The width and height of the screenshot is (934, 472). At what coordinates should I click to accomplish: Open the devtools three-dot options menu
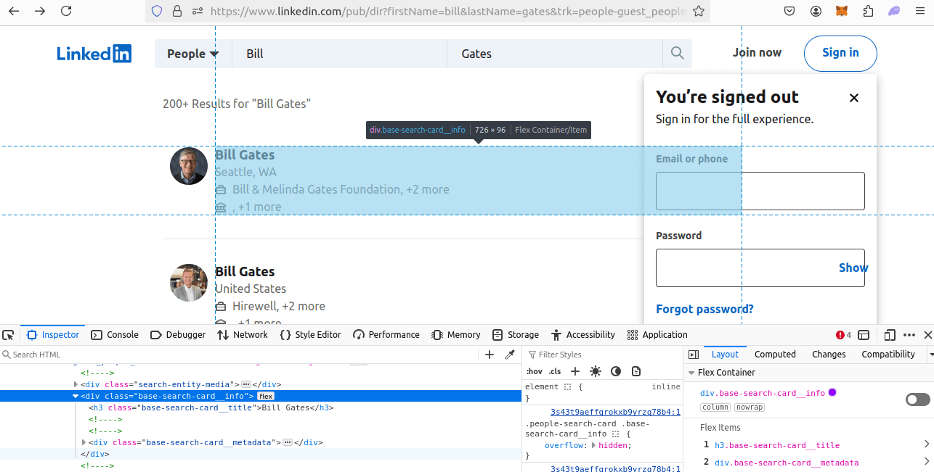909,335
